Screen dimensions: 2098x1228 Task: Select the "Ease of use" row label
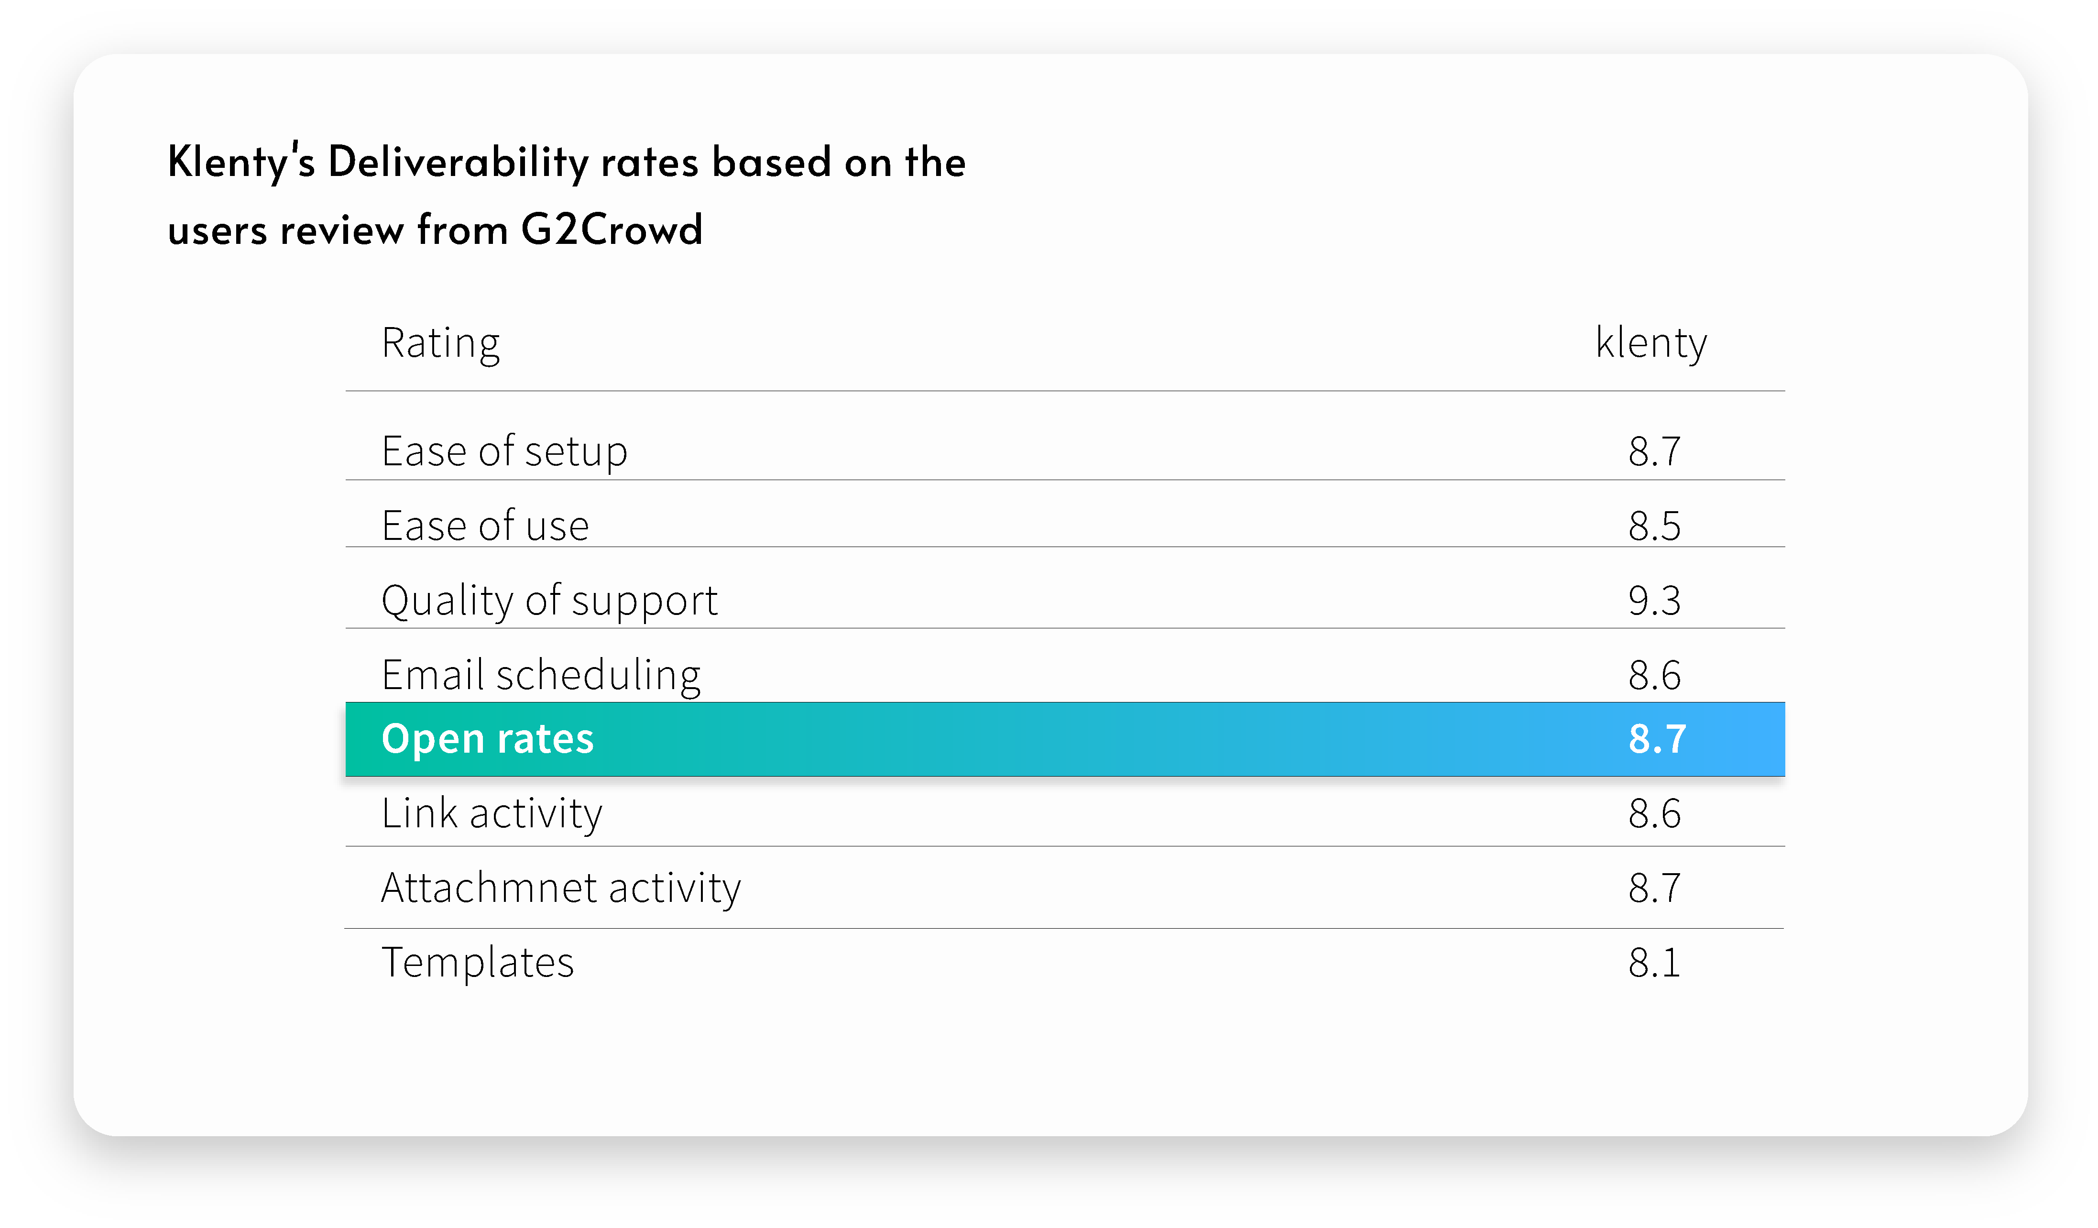(484, 526)
